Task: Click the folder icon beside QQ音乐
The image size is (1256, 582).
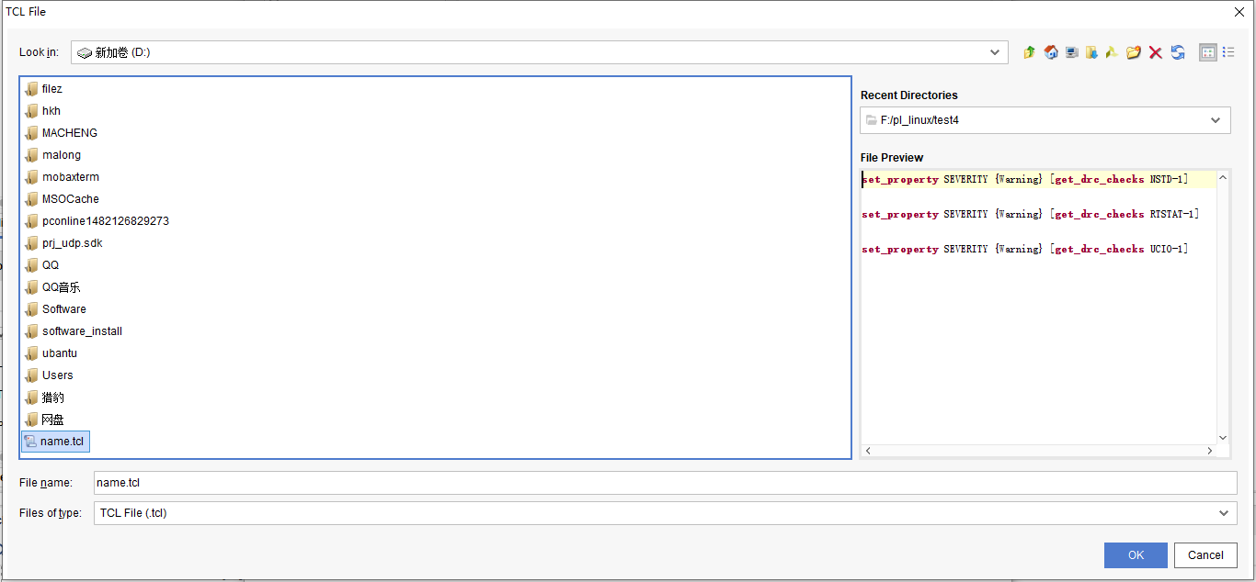Action: [x=31, y=287]
